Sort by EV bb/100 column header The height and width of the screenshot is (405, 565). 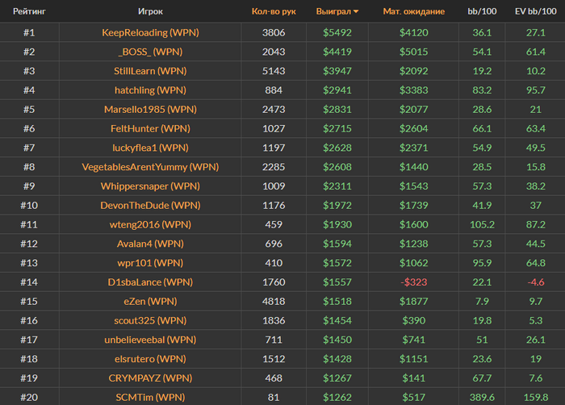[x=536, y=12]
